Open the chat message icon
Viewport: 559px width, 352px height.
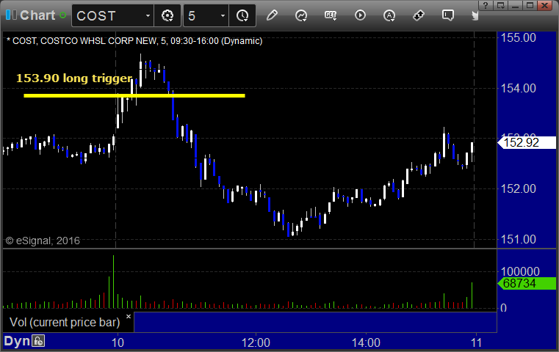[448, 15]
